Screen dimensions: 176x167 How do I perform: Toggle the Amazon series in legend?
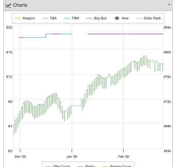25,18
